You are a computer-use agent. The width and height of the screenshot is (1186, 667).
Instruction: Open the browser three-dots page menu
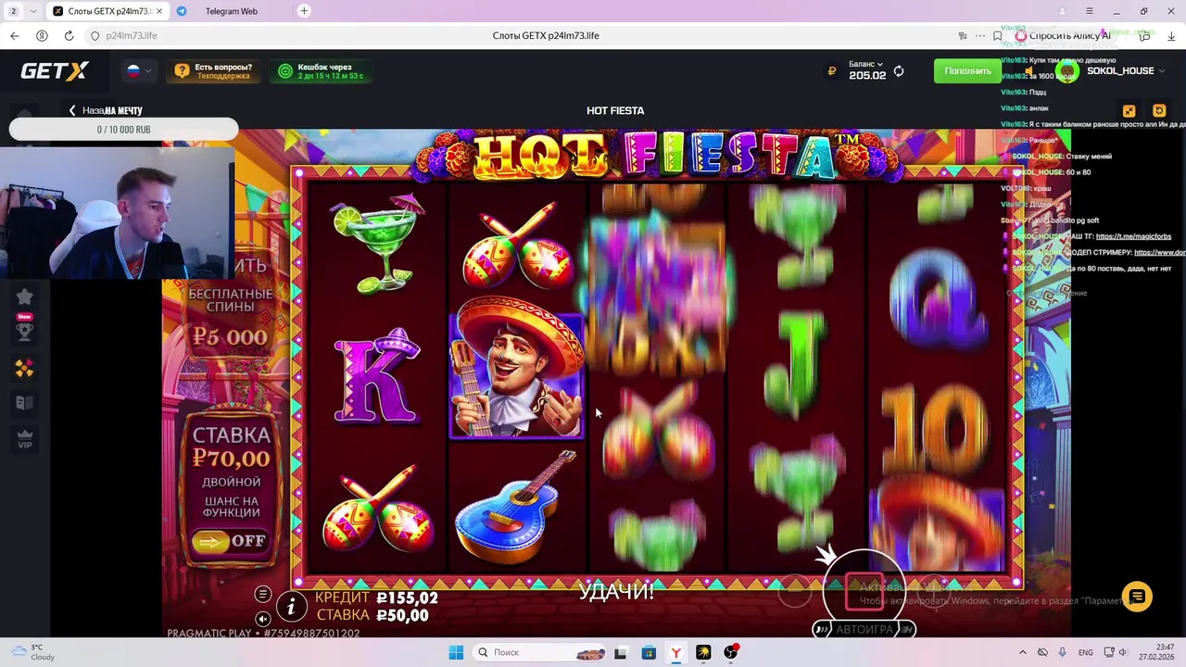point(980,35)
